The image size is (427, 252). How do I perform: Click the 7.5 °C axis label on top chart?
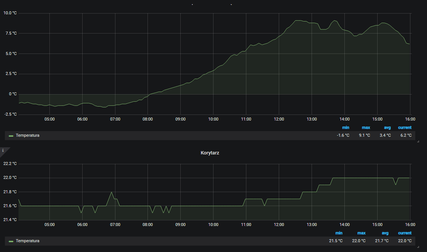click(x=11, y=33)
